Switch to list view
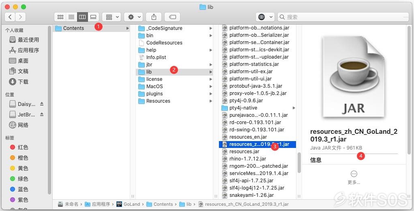414x211 pixels. 71,17
